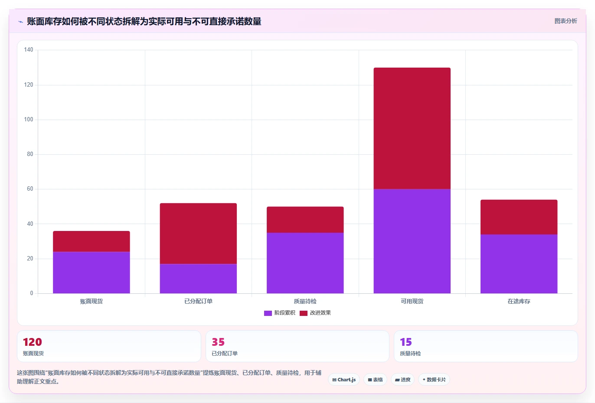Click the 0 y-axis tick label
This screenshot has width=595, height=403.
(x=32, y=293)
